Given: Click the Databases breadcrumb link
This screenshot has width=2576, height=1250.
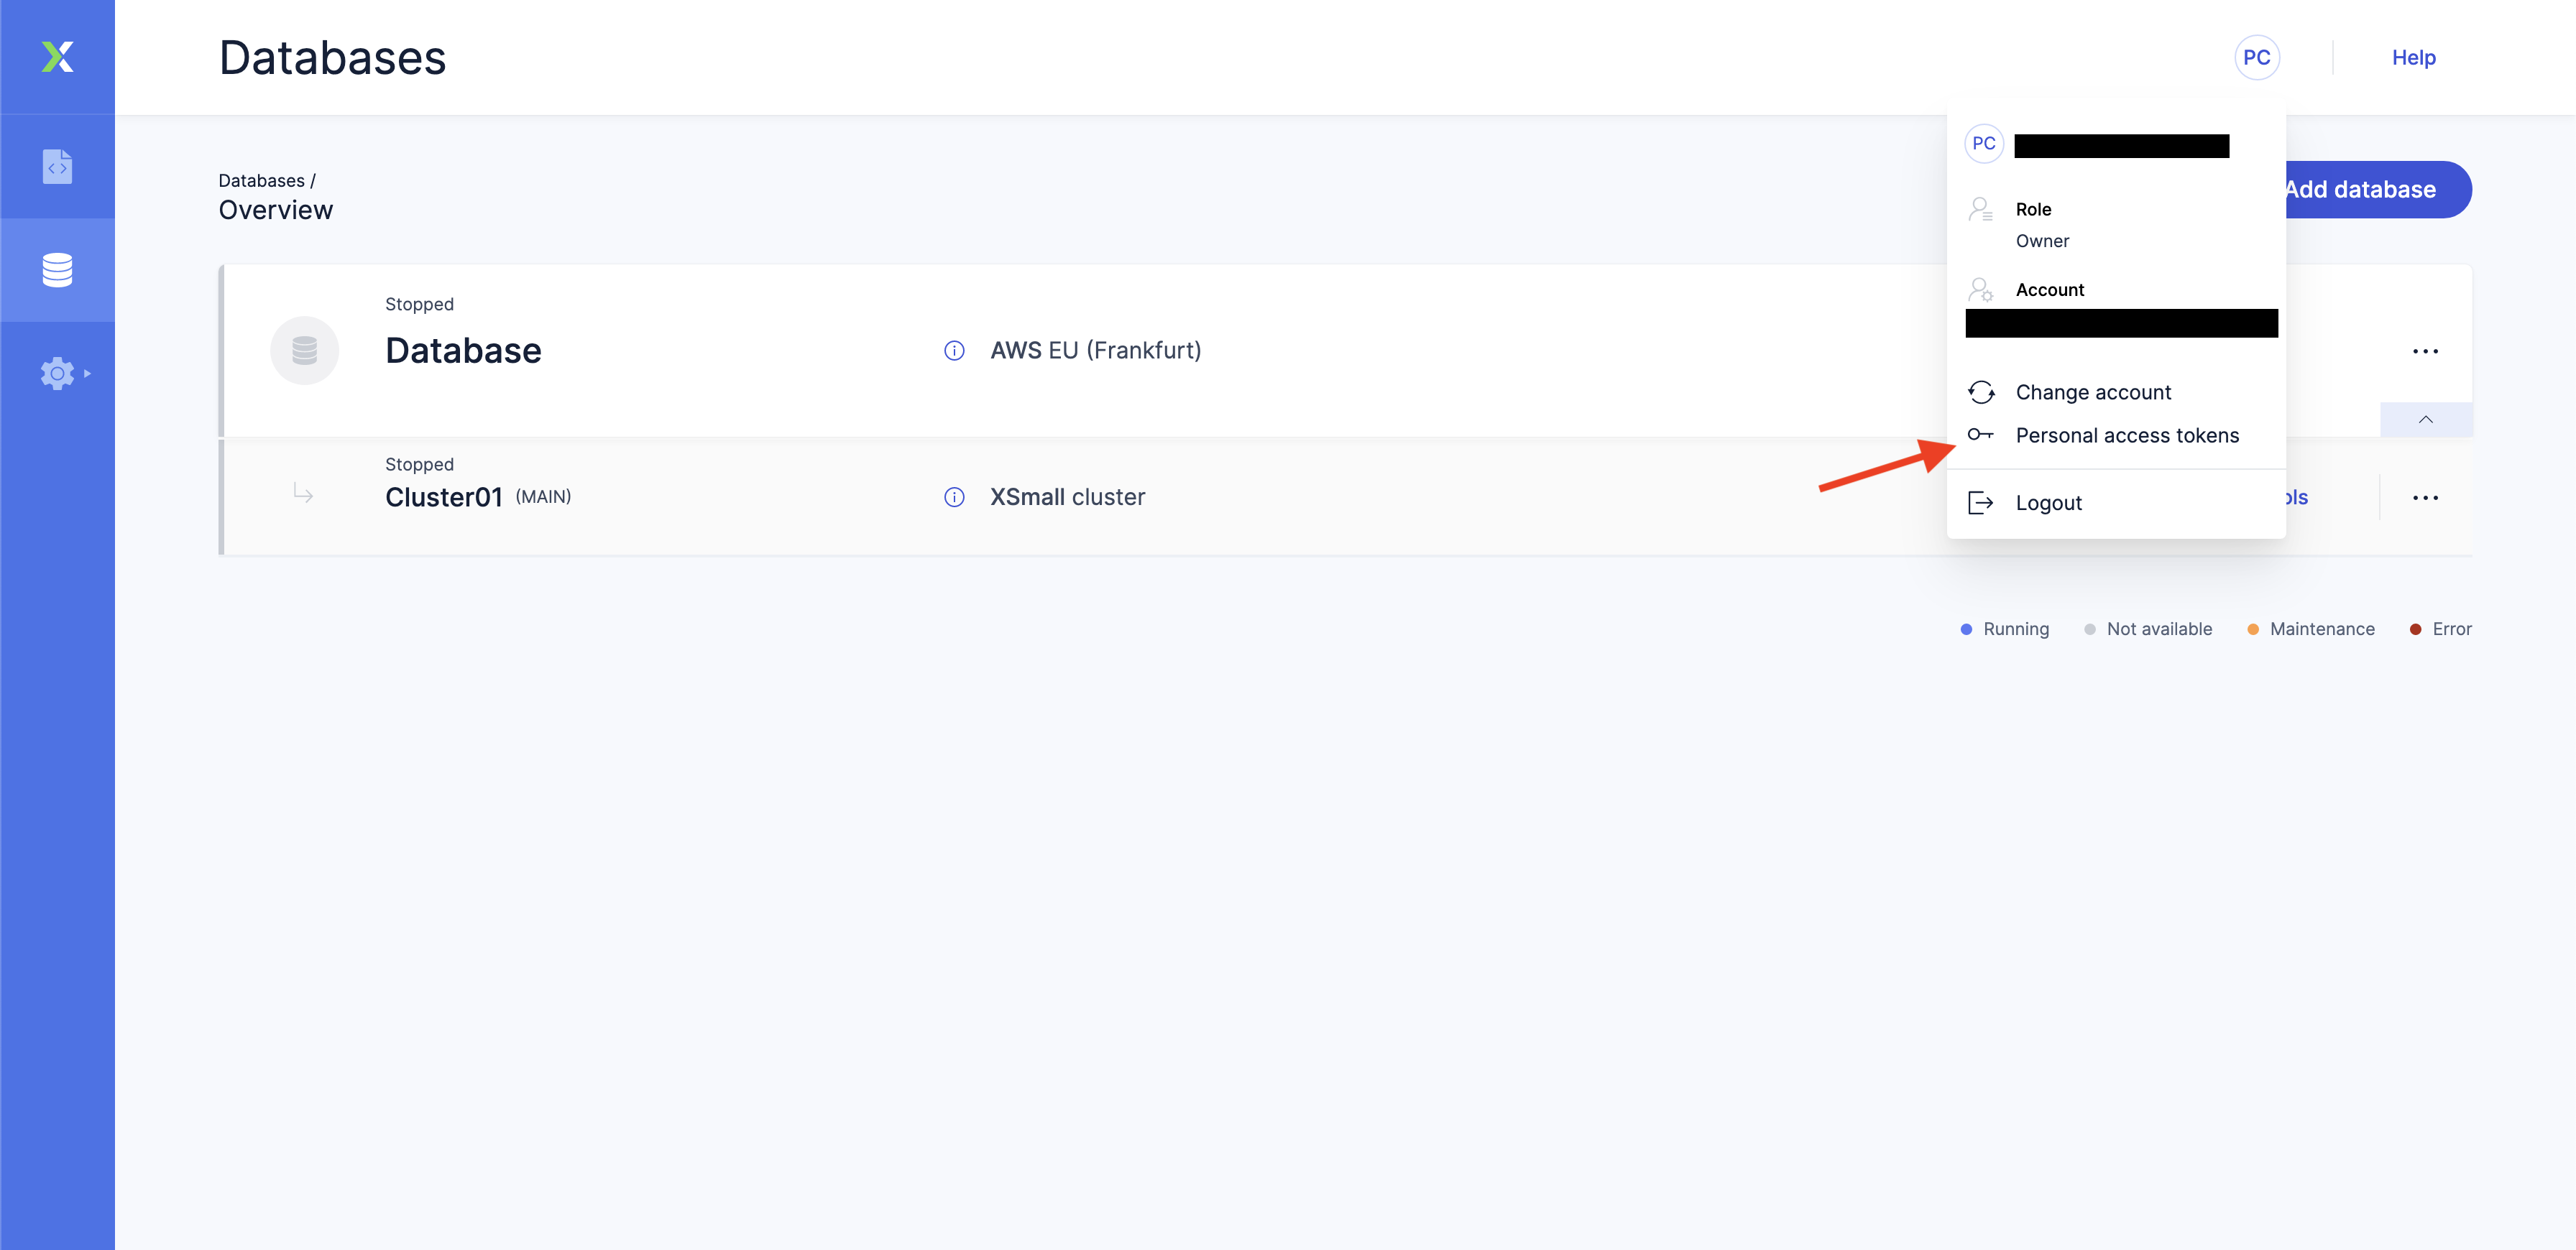Looking at the screenshot, I should (261, 181).
